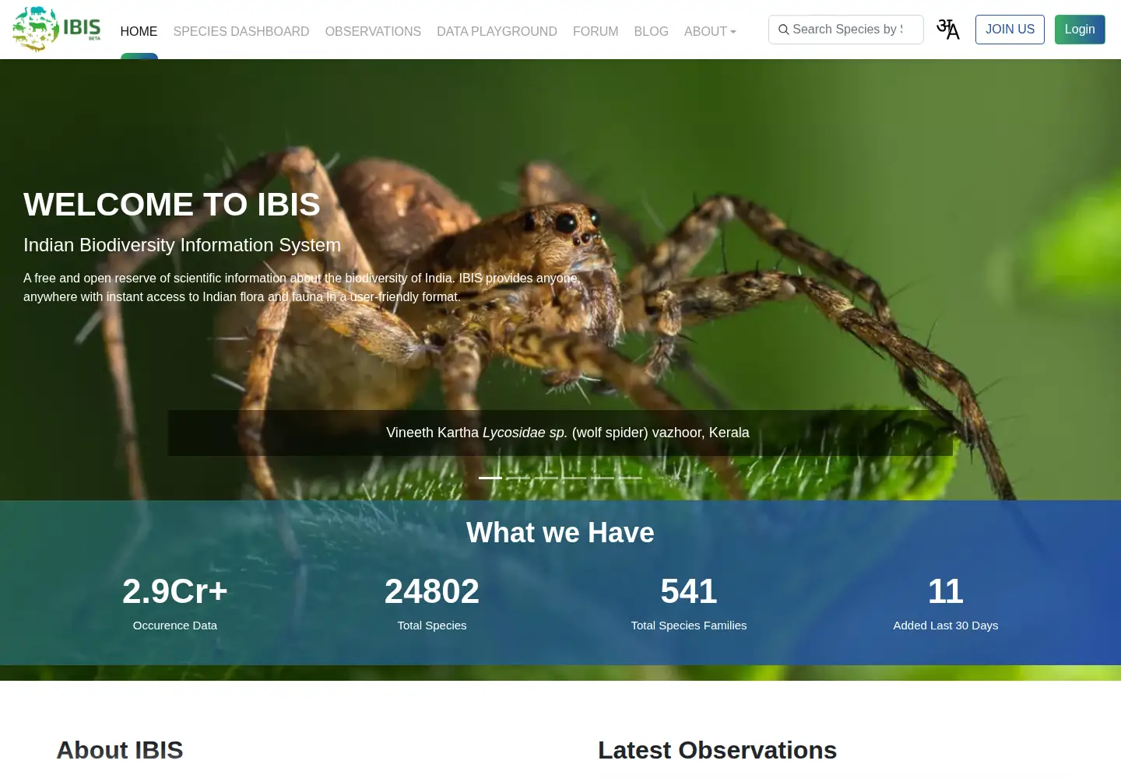
Task: Click the 2.9Cr+ Occurence Data stat
Action: 175,603
